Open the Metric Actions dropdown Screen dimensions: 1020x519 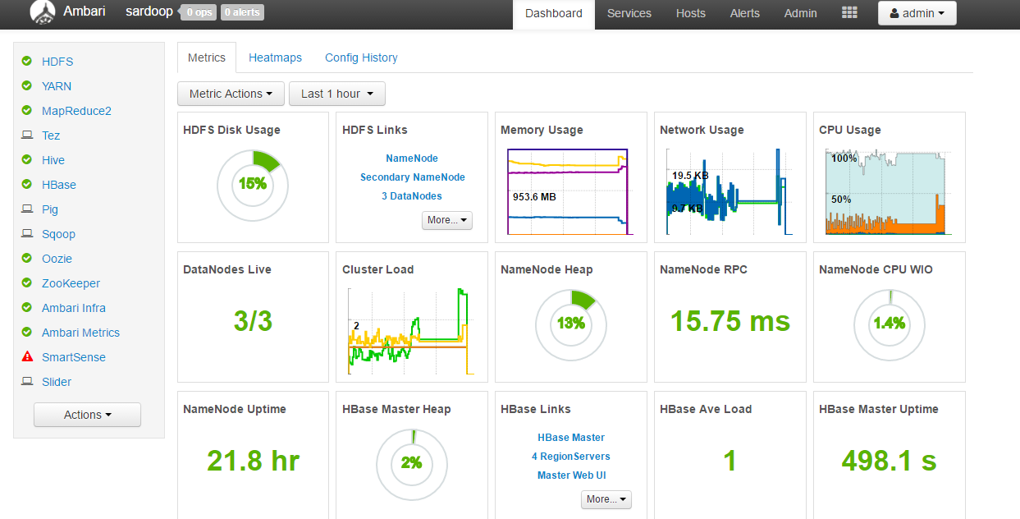point(231,94)
